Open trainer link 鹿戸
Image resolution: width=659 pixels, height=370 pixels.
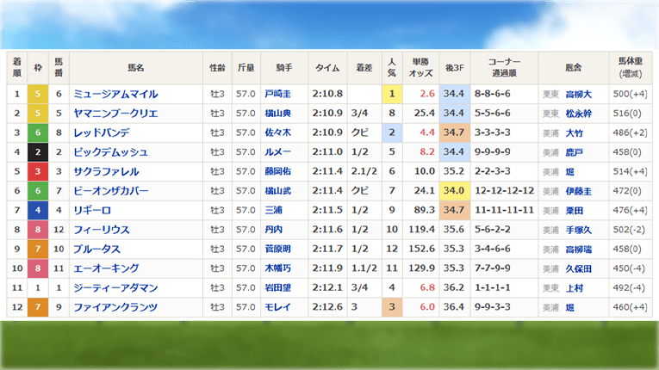[574, 152]
